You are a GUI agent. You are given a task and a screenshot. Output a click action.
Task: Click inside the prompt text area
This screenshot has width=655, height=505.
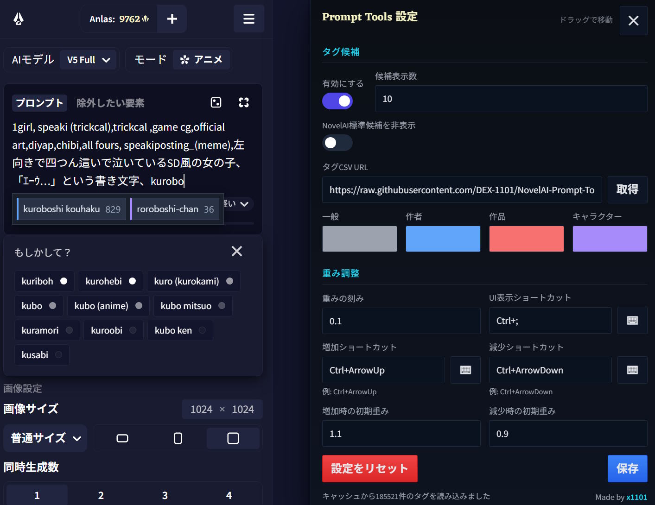coord(133,154)
